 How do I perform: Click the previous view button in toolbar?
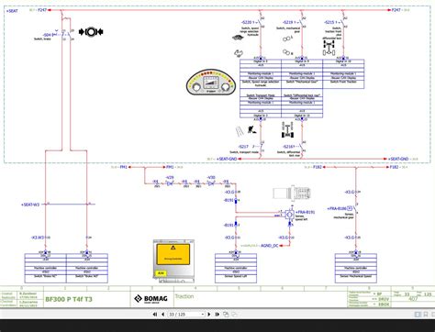click(226, 315)
